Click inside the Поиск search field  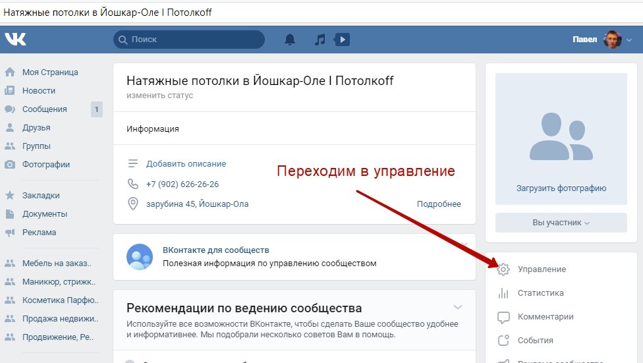point(189,40)
